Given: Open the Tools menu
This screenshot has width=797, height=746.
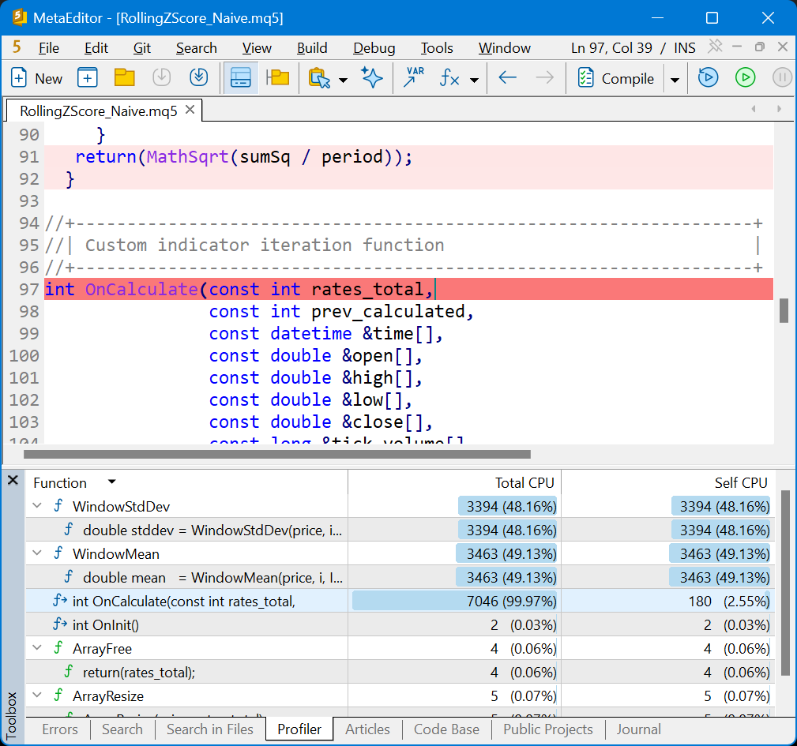Looking at the screenshot, I should point(437,47).
